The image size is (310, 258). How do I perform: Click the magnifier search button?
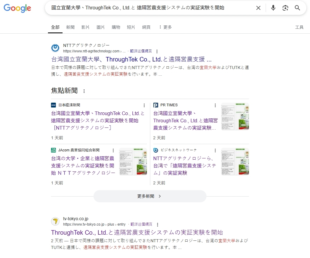297,8
